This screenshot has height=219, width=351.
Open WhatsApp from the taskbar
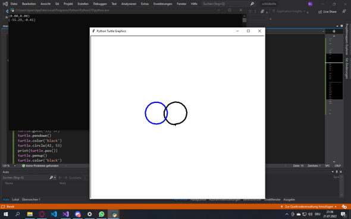[x=101, y=214]
